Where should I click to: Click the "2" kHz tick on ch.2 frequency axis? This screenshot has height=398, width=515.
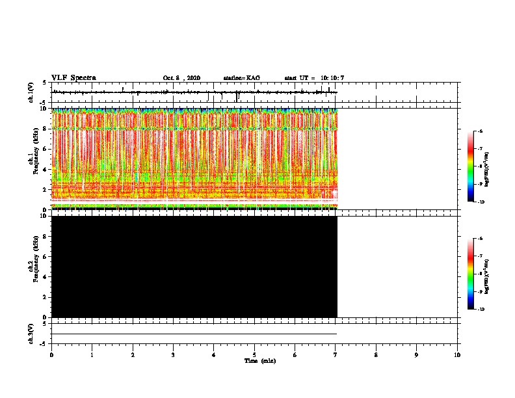(46, 297)
